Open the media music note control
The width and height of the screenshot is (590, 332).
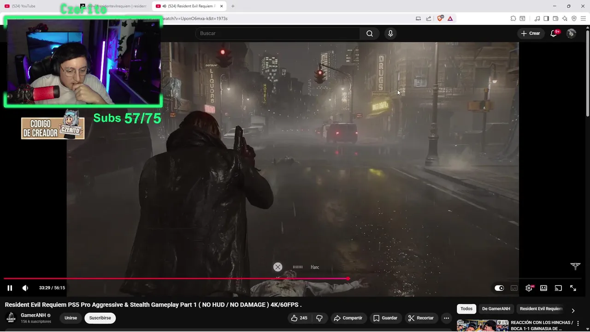point(537,18)
